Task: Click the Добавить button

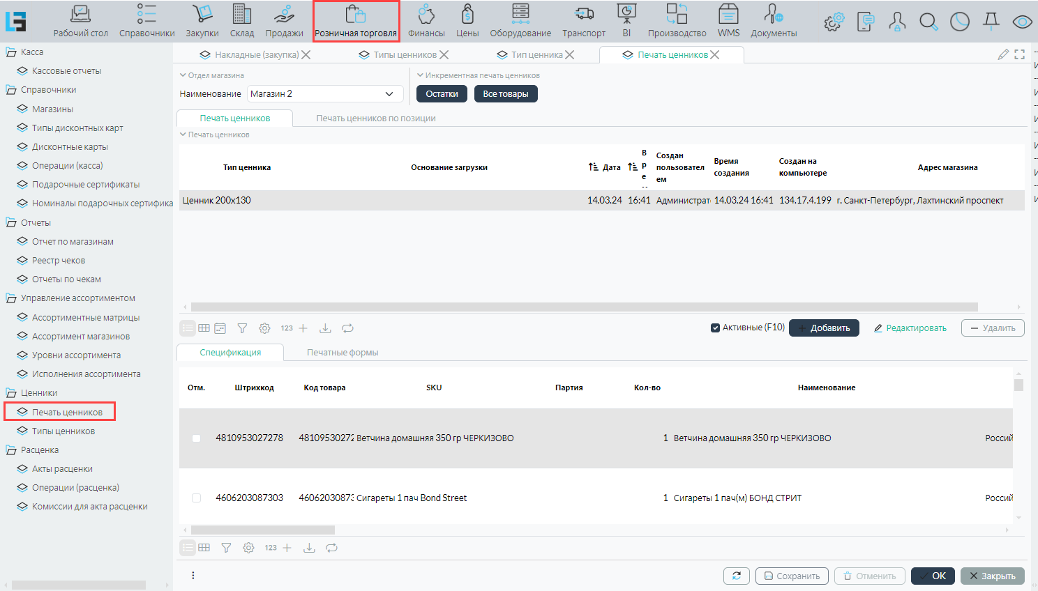Action: [824, 328]
